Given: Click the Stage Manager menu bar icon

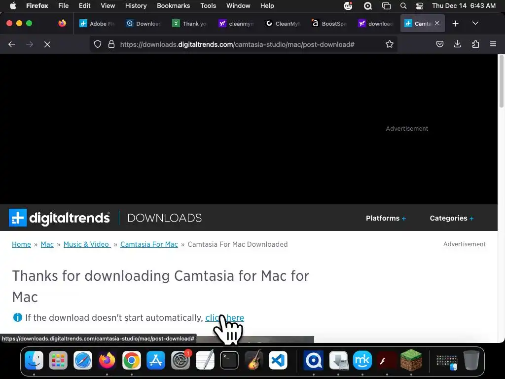Looking at the screenshot, I should point(386,5).
